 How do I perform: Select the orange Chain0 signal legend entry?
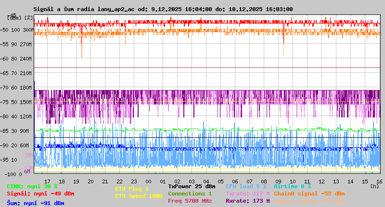(309, 194)
